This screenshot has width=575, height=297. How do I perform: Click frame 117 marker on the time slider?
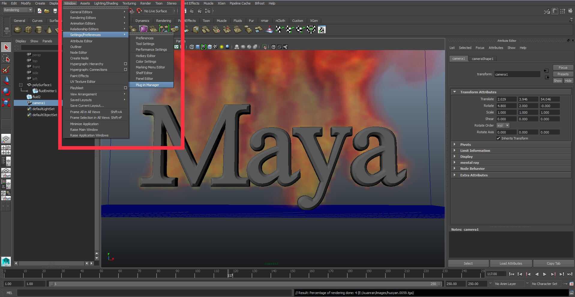pyautogui.click(x=228, y=273)
